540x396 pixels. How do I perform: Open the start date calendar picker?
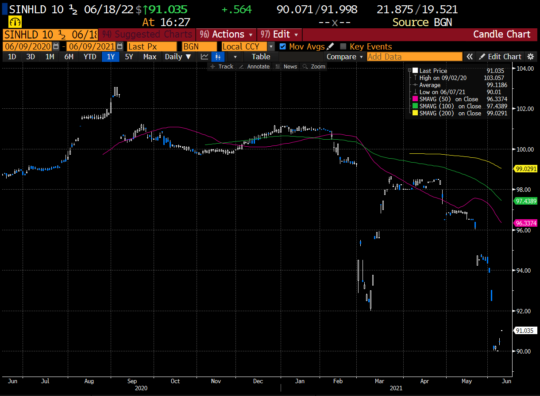56,46
